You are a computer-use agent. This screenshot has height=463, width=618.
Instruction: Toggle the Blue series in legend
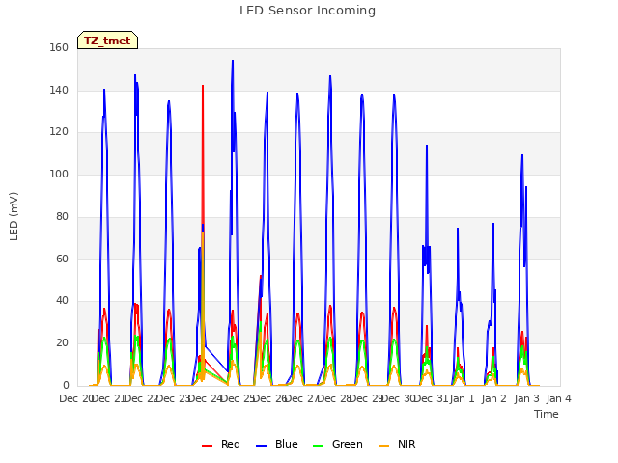coord(277,444)
